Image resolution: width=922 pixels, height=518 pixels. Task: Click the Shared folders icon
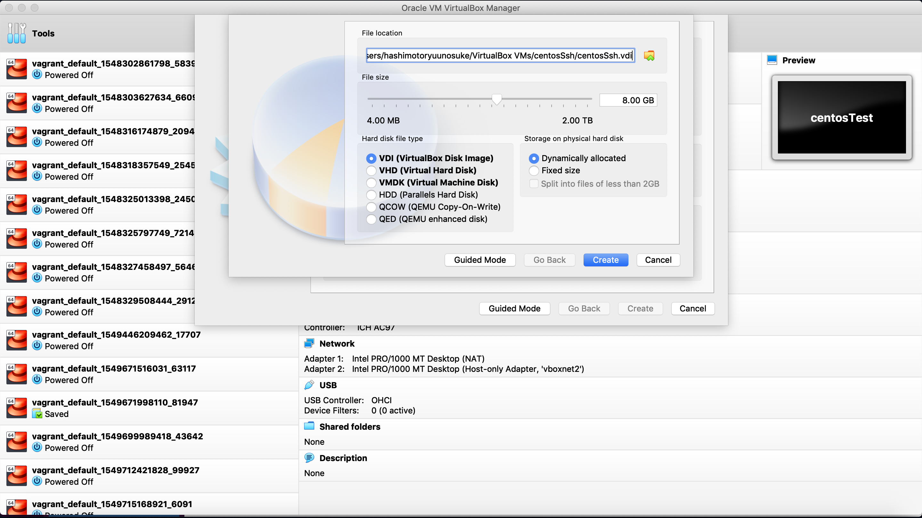pos(309,426)
